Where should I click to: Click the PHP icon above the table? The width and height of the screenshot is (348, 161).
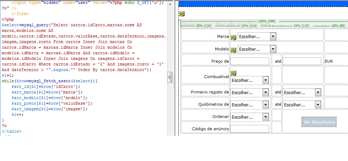(182, 14)
